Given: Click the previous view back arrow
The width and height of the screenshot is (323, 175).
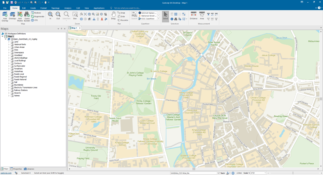Looking at the screenshot, I should coord(81,19).
